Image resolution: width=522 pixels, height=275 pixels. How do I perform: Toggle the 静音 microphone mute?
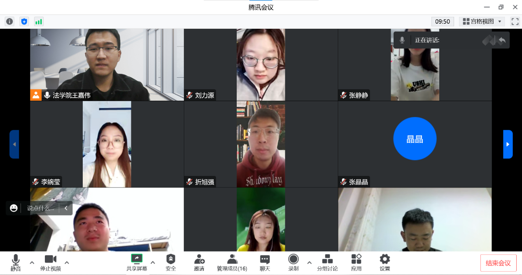pos(16,262)
